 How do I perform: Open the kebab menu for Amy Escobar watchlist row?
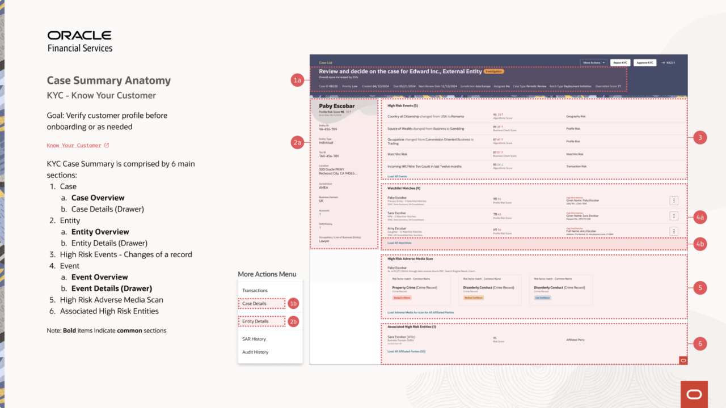[x=674, y=231]
